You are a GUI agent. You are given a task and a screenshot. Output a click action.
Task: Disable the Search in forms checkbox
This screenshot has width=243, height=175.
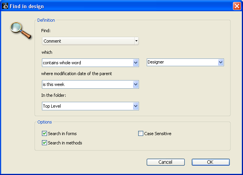44,134
